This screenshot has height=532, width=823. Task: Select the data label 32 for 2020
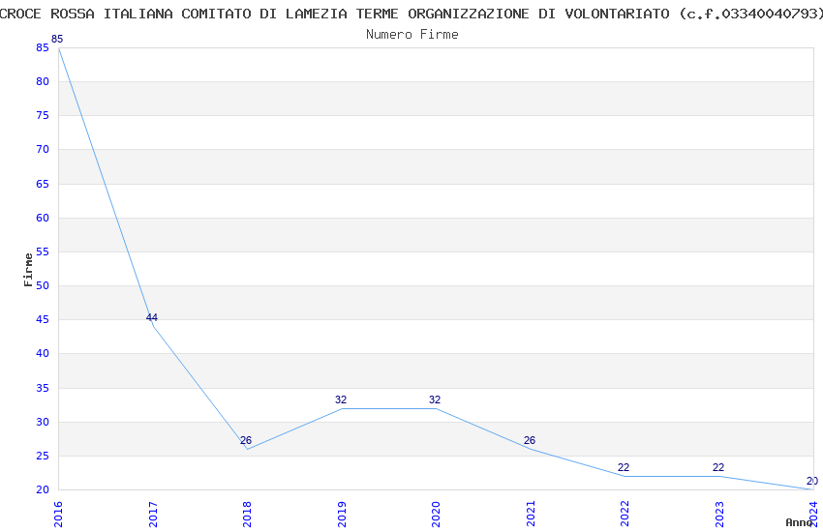tap(435, 399)
